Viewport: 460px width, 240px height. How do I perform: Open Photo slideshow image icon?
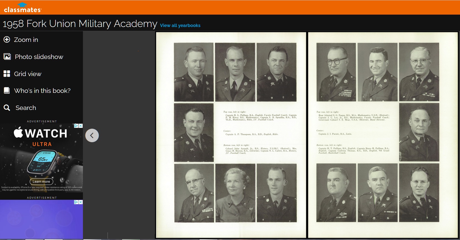tap(7, 57)
